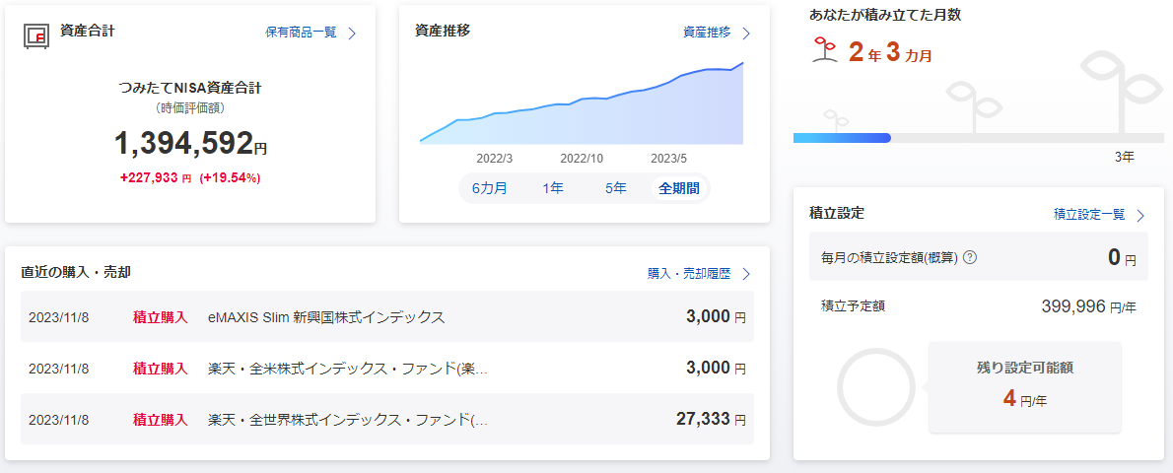The height and width of the screenshot is (473, 1173).
Task: Switch chart to 5年 period
Action: [615, 188]
